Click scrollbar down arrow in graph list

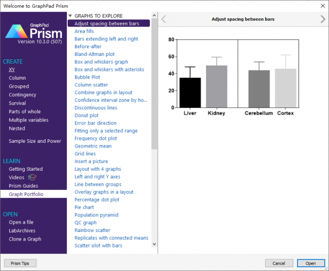[154, 244]
